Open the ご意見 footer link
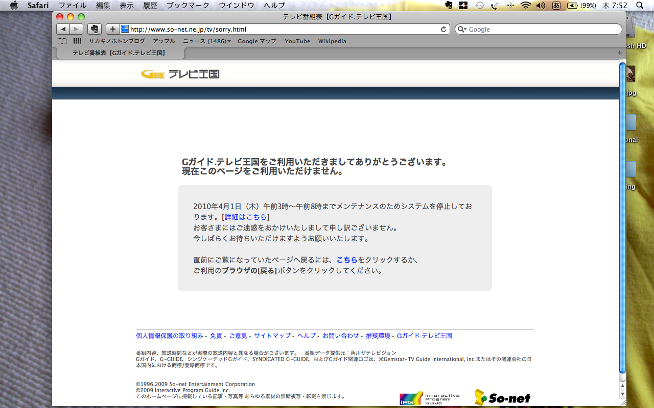 coord(238,336)
